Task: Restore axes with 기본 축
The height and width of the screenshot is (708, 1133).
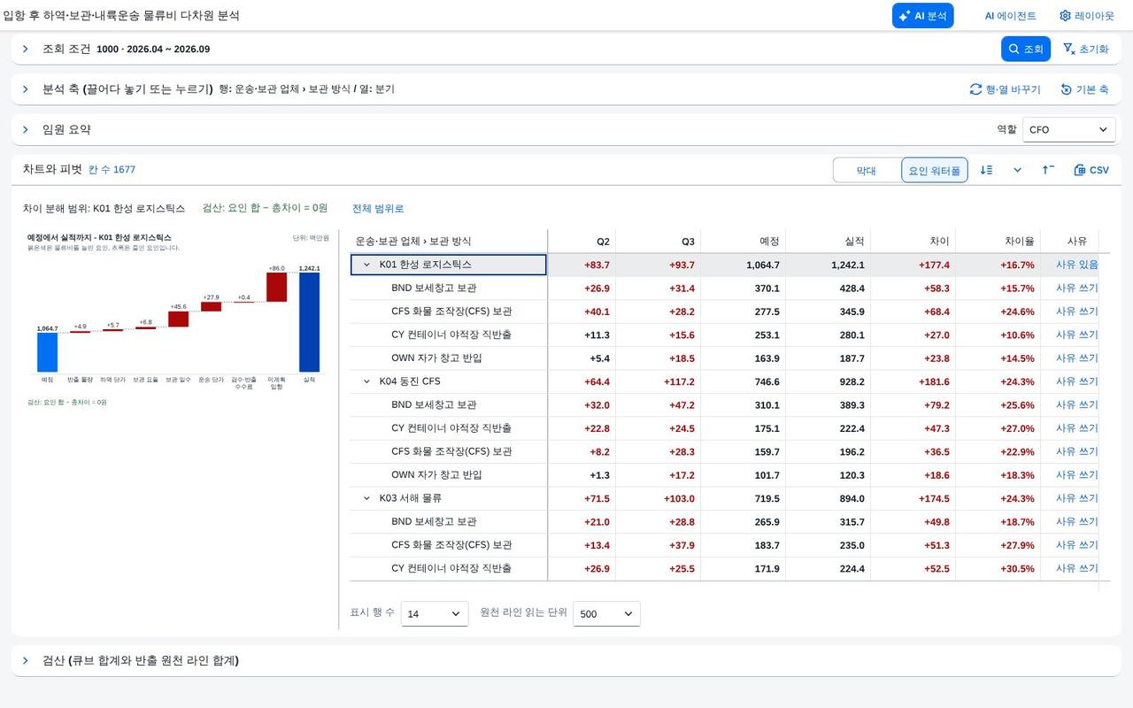Action: 1084,89
